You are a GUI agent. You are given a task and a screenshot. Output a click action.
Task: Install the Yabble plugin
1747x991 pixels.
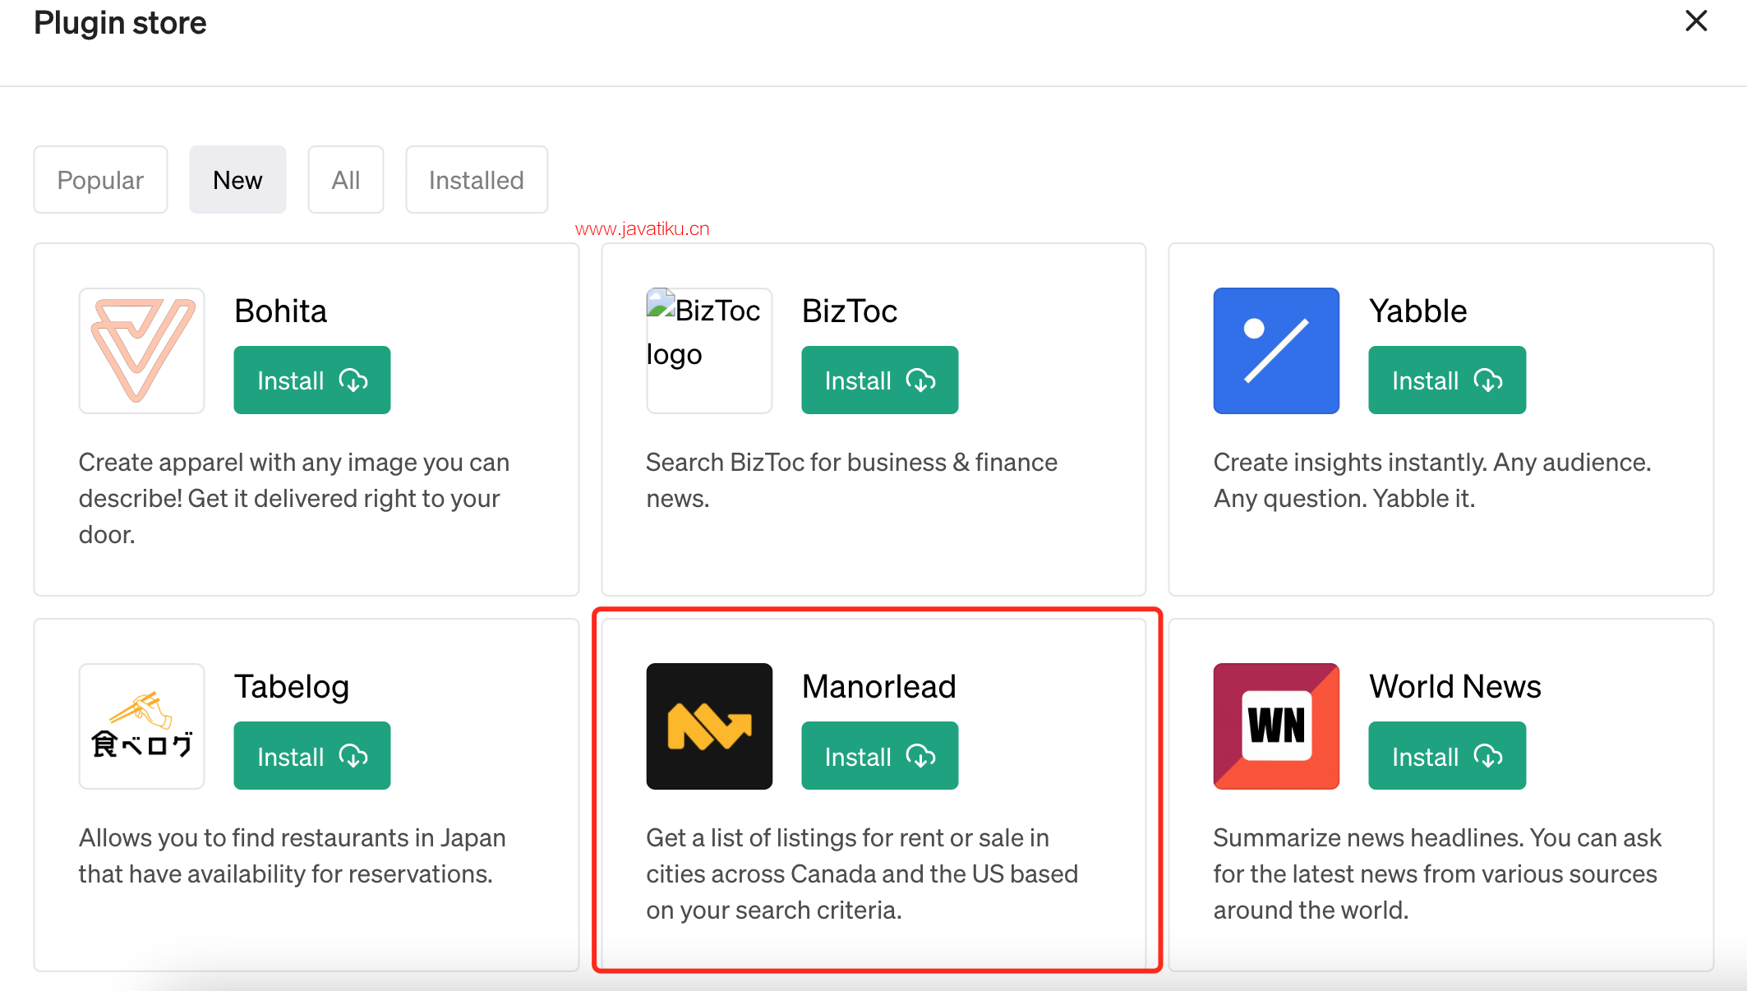point(1446,380)
